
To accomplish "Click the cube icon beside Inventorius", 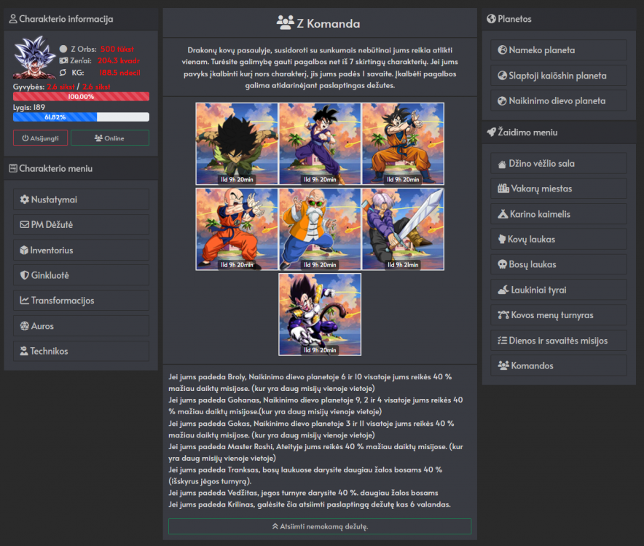I will (25, 250).
